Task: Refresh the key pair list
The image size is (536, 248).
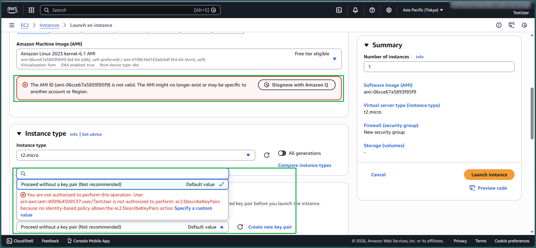Action: click(240, 227)
